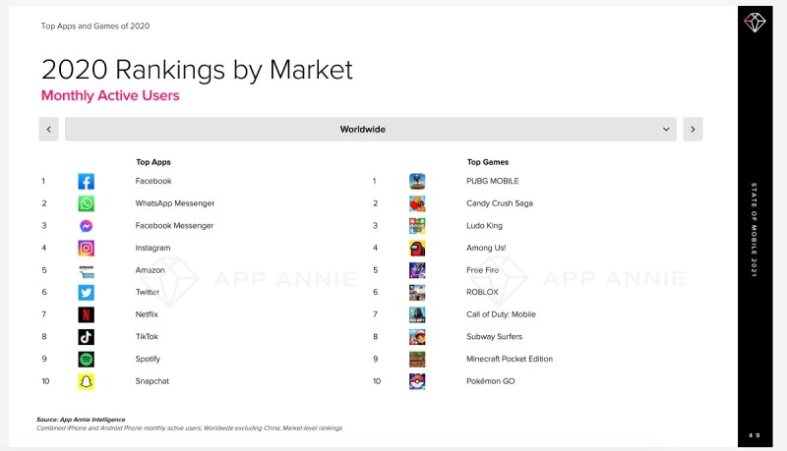Expand the dropdown chevron beside Worldwide
The width and height of the screenshot is (787, 451).
[666, 130]
